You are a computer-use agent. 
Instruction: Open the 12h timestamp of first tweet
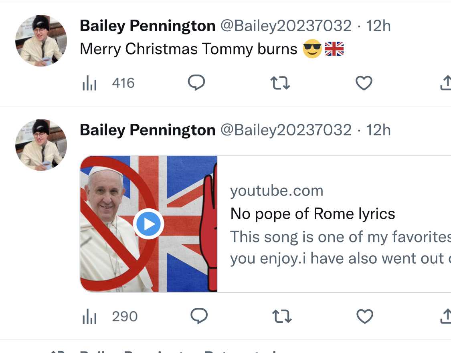tap(378, 26)
